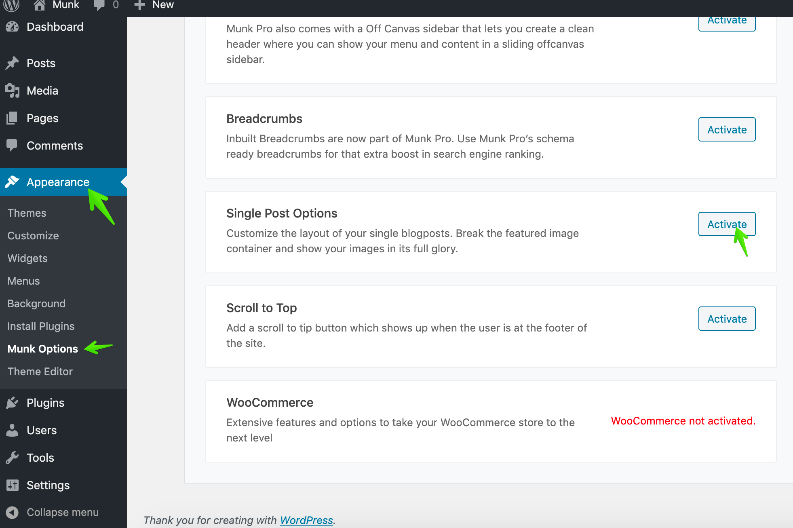
Task: Open the Theme Editor submenu item
Action: [x=40, y=372]
